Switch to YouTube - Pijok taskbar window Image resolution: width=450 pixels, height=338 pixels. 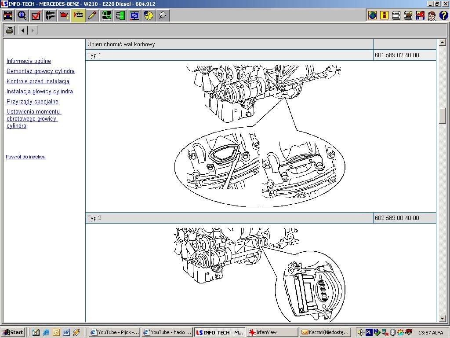(x=114, y=333)
